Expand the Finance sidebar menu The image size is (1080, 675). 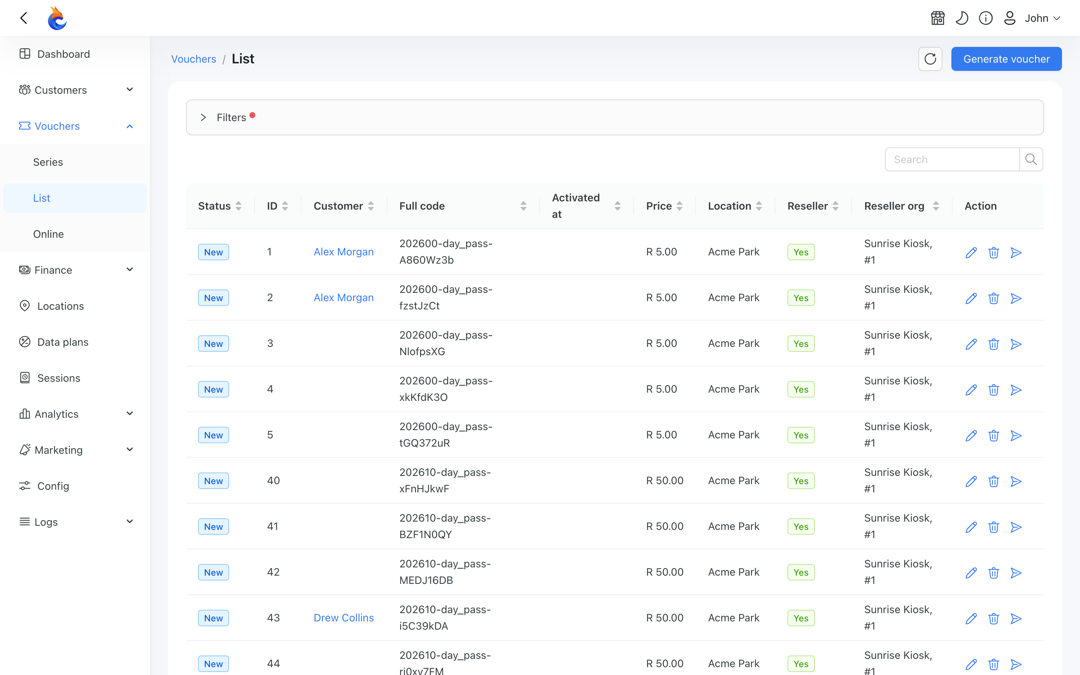(x=75, y=270)
